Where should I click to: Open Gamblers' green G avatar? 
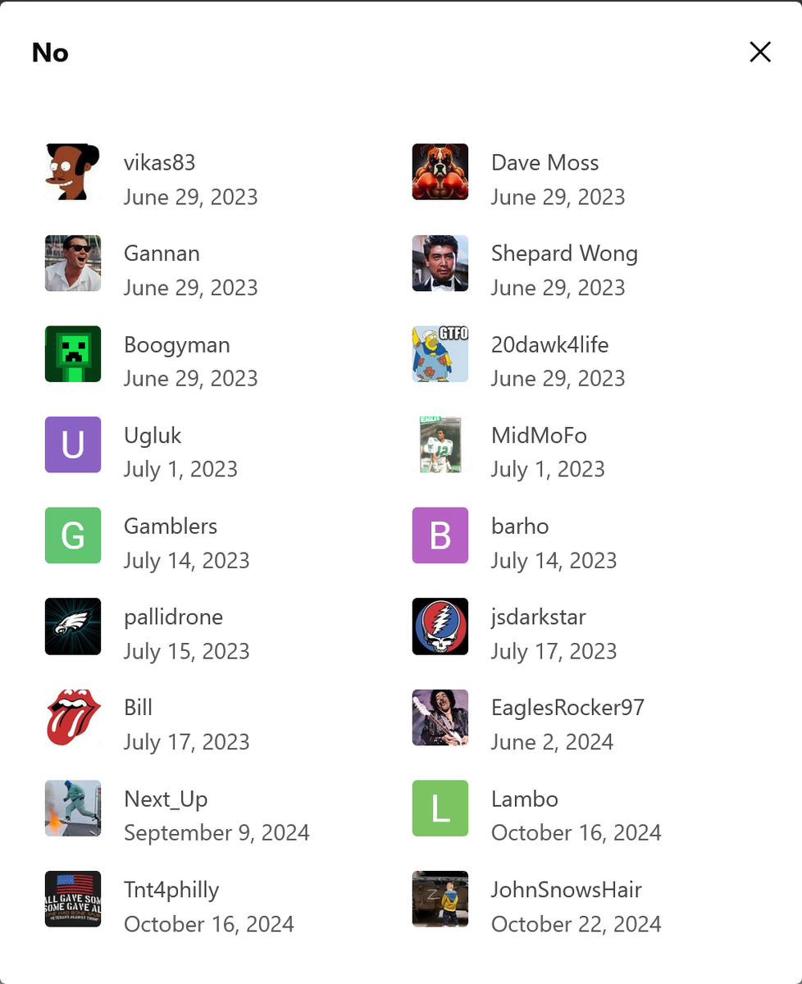coord(73,535)
